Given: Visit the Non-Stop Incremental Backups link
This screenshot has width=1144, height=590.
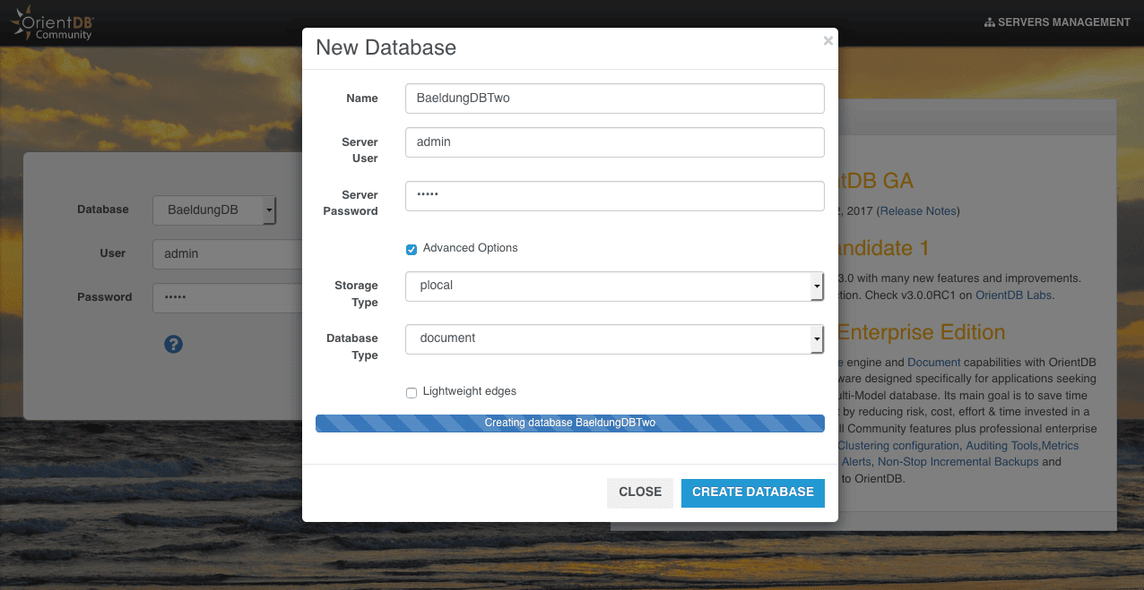Looking at the screenshot, I should coord(958,462).
